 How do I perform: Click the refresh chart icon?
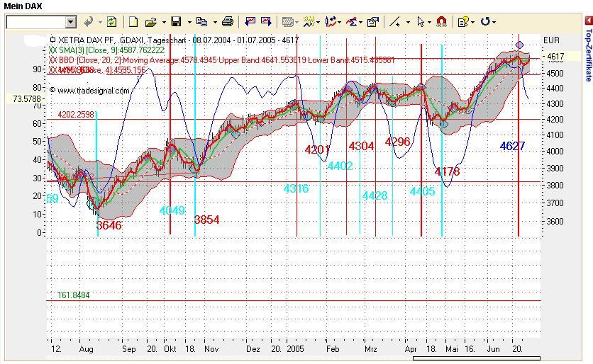click(x=111, y=22)
